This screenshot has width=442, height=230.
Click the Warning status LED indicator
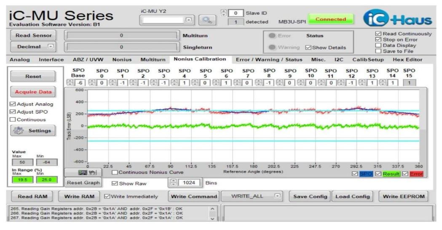272,47
